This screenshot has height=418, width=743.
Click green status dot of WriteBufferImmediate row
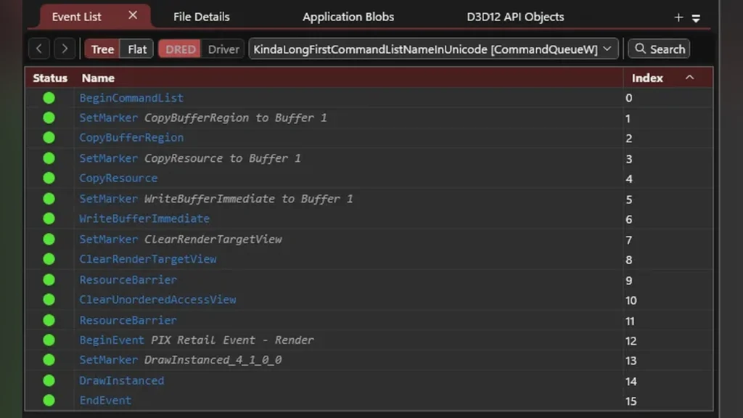49,218
